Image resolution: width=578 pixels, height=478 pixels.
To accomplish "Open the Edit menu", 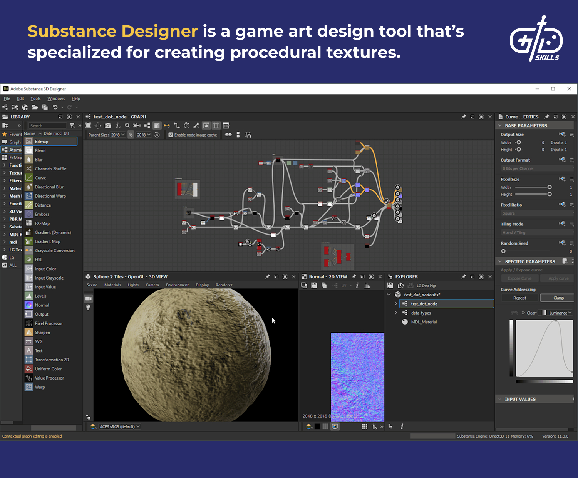I will [20, 98].
